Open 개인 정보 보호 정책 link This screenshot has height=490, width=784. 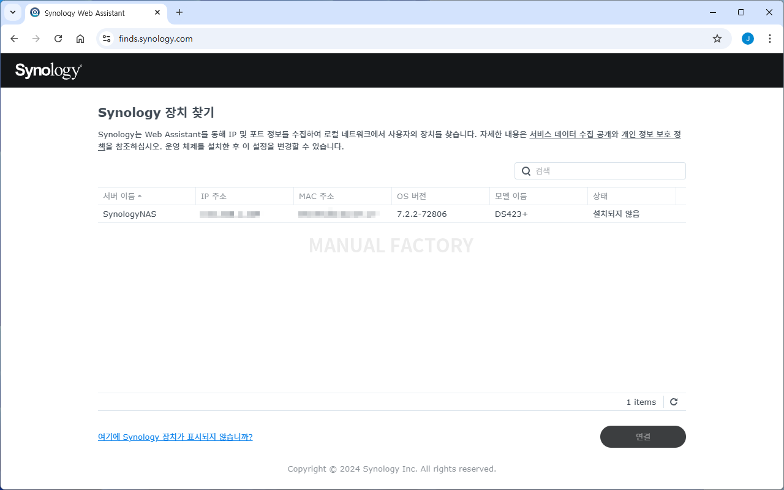point(651,134)
